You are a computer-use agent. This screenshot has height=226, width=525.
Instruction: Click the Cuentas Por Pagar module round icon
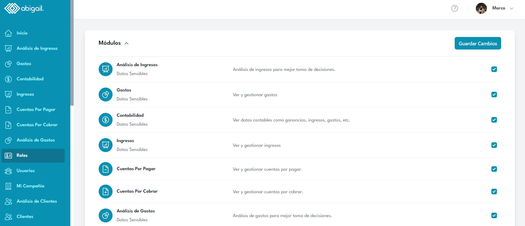[x=106, y=169]
